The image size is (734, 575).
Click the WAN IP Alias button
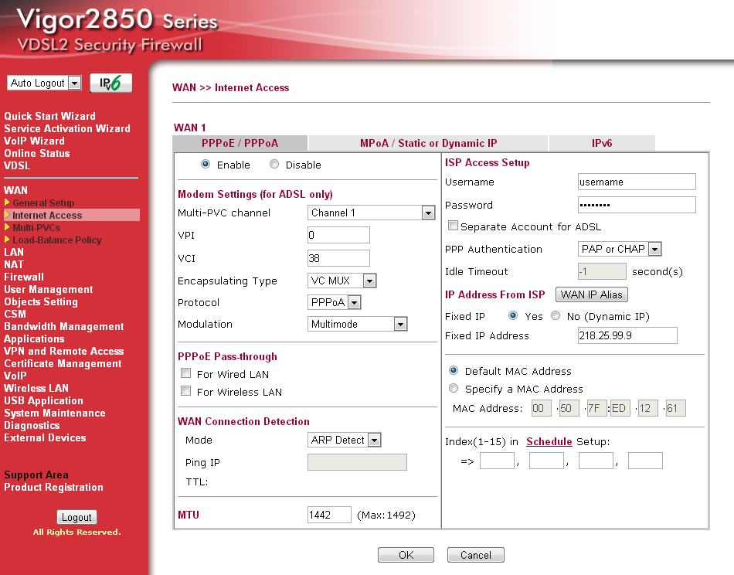592,294
